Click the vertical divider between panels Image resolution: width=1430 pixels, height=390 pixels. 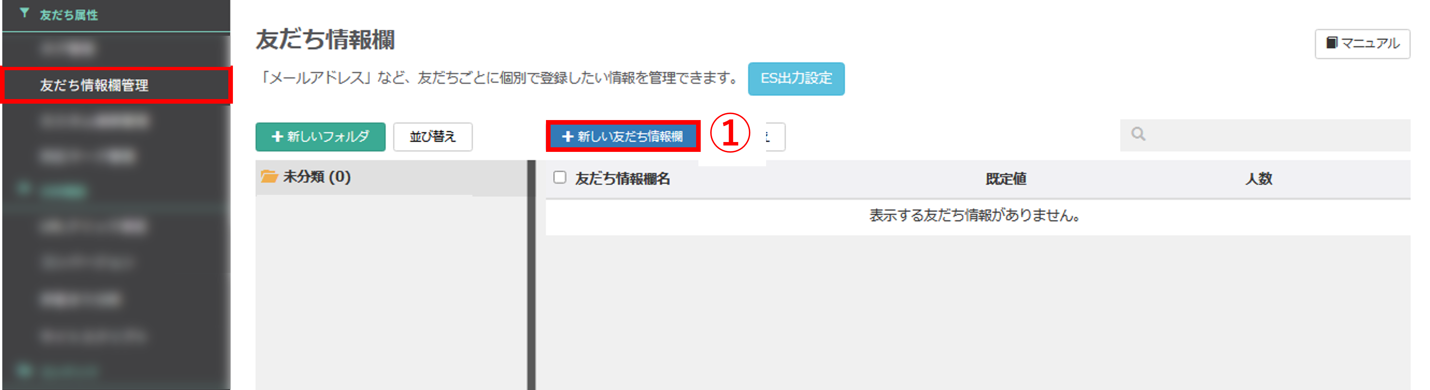click(531, 275)
